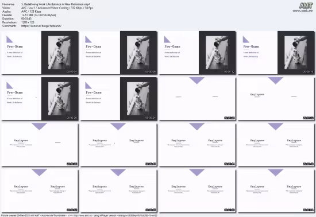The height and width of the screenshot is (217, 316).
Task: Click the 'Picture created ... with AMT' footer text
Action: [x=79, y=216]
